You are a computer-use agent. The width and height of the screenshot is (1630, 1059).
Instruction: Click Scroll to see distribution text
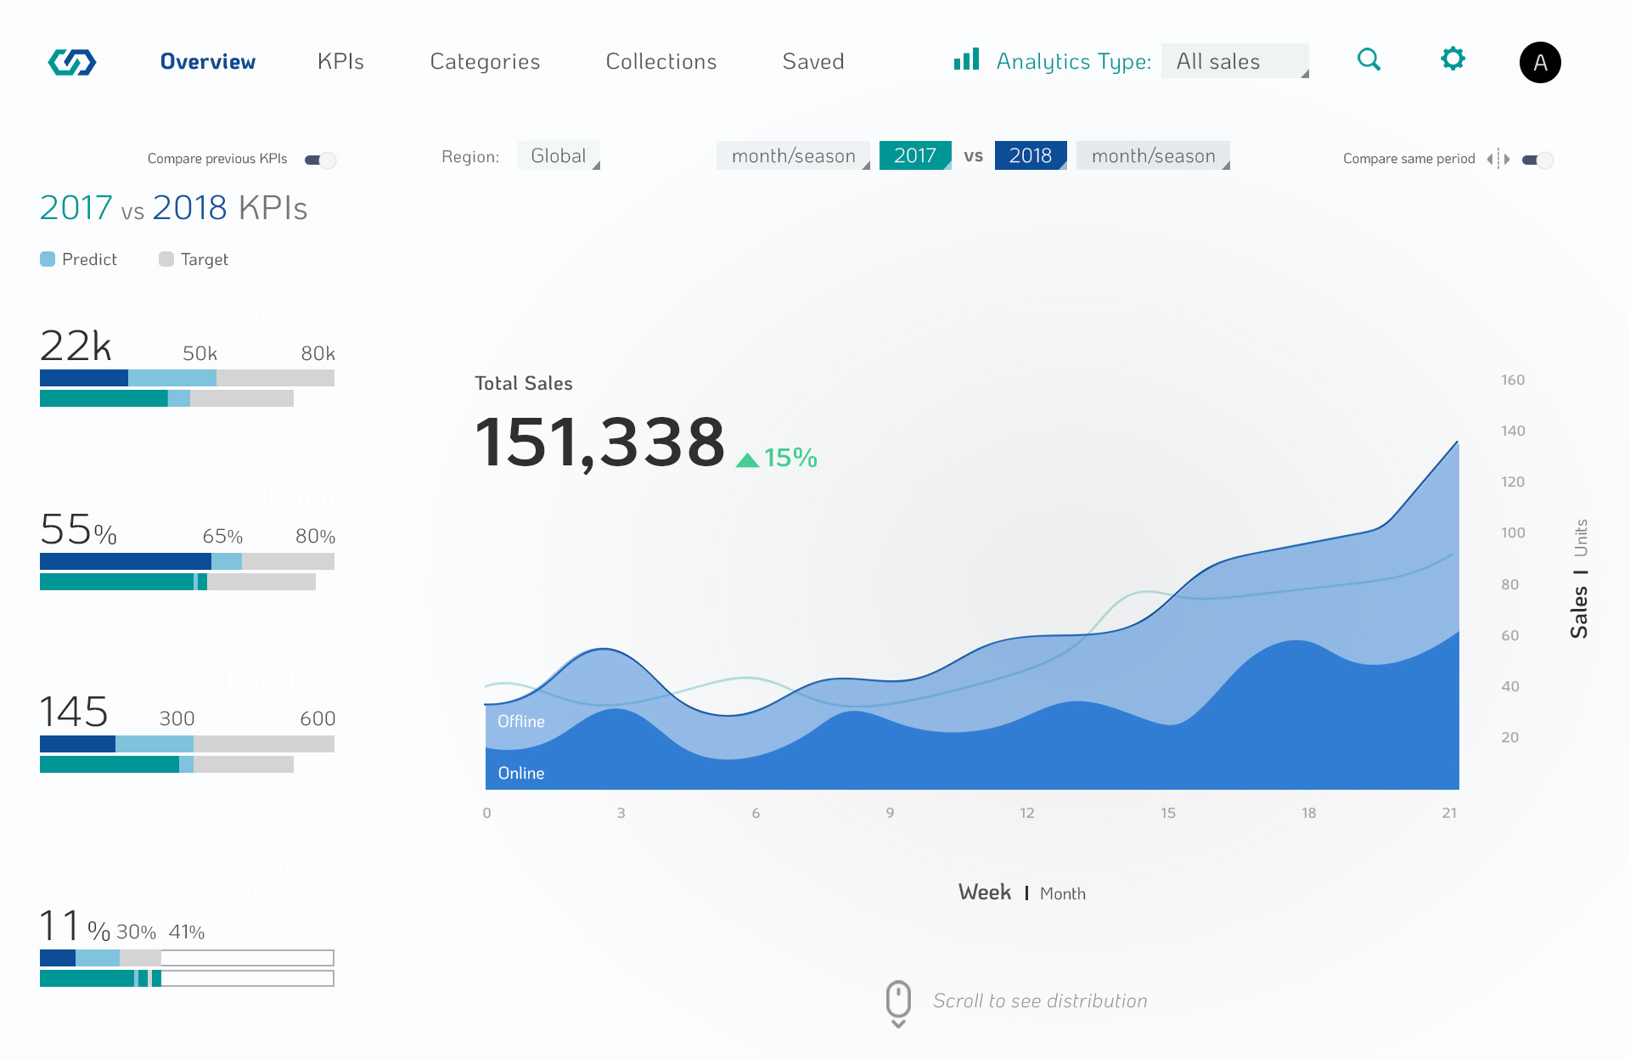[x=1040, y=1001]
